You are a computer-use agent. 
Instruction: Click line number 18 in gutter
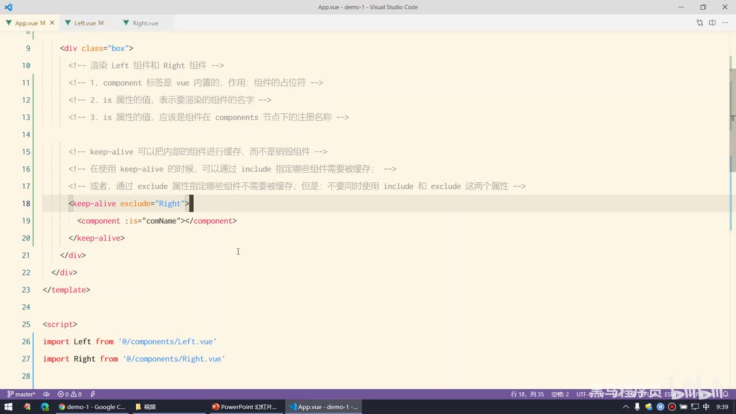(26, 204)
